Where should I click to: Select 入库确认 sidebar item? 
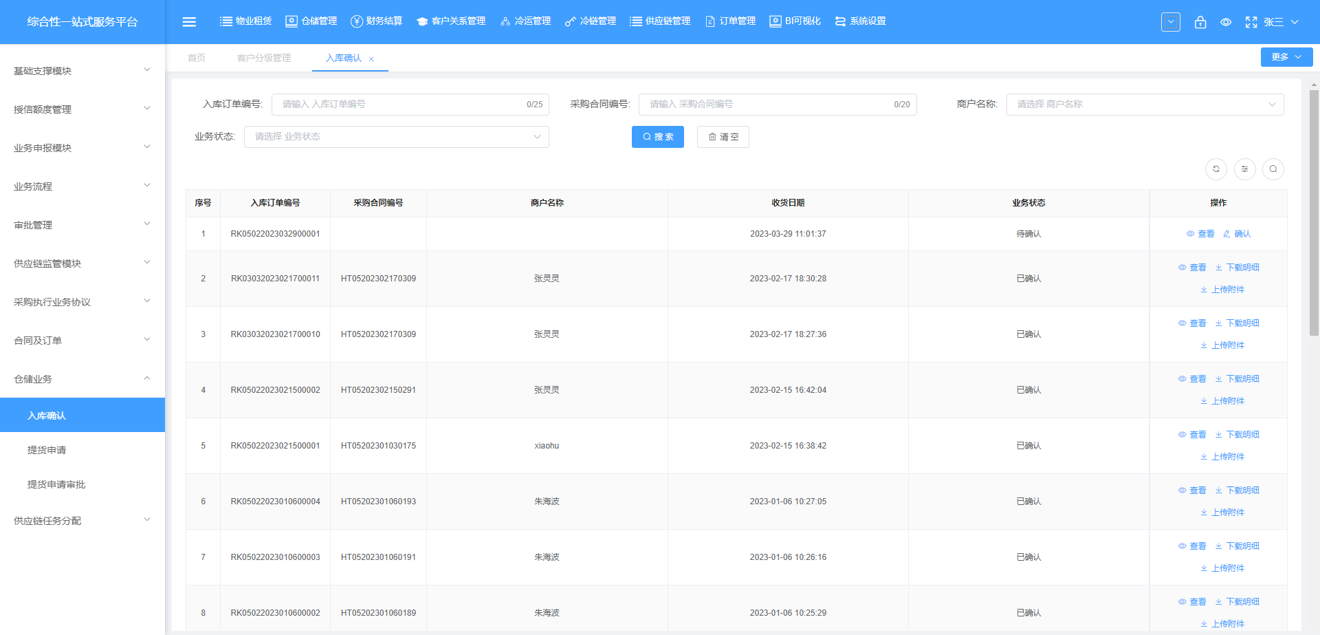(x=82, y=415)
